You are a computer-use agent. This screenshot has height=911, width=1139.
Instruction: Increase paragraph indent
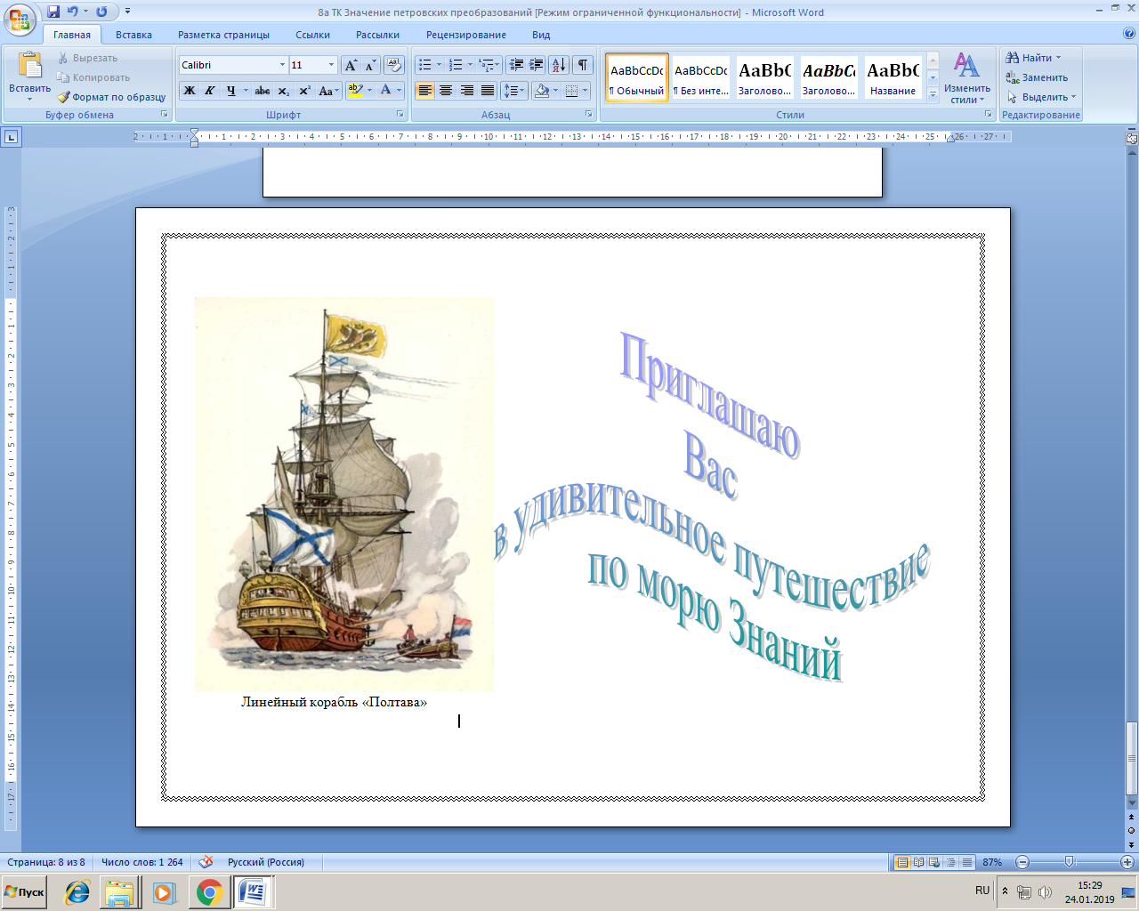537,65
